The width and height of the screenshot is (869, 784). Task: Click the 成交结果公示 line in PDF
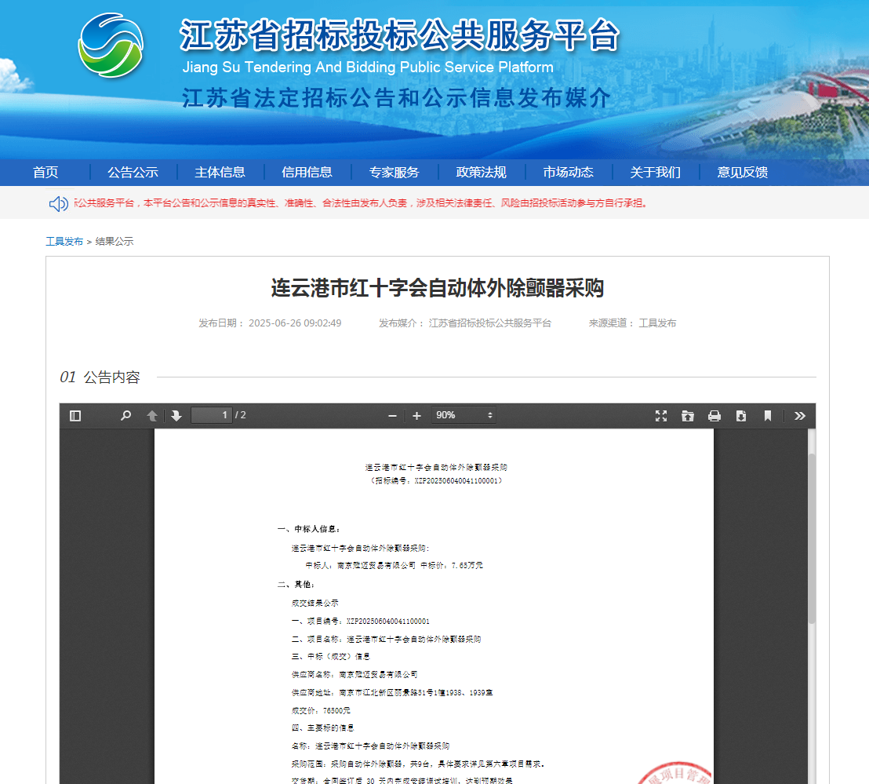tap(315, 603)
